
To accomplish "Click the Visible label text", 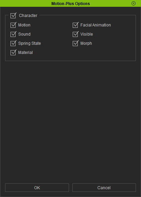I will click(87, 34).
